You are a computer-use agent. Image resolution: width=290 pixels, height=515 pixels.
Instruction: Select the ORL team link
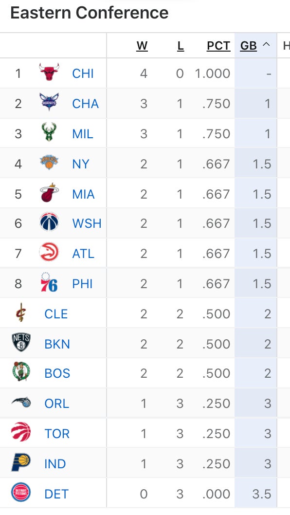(x=56, y=404)
